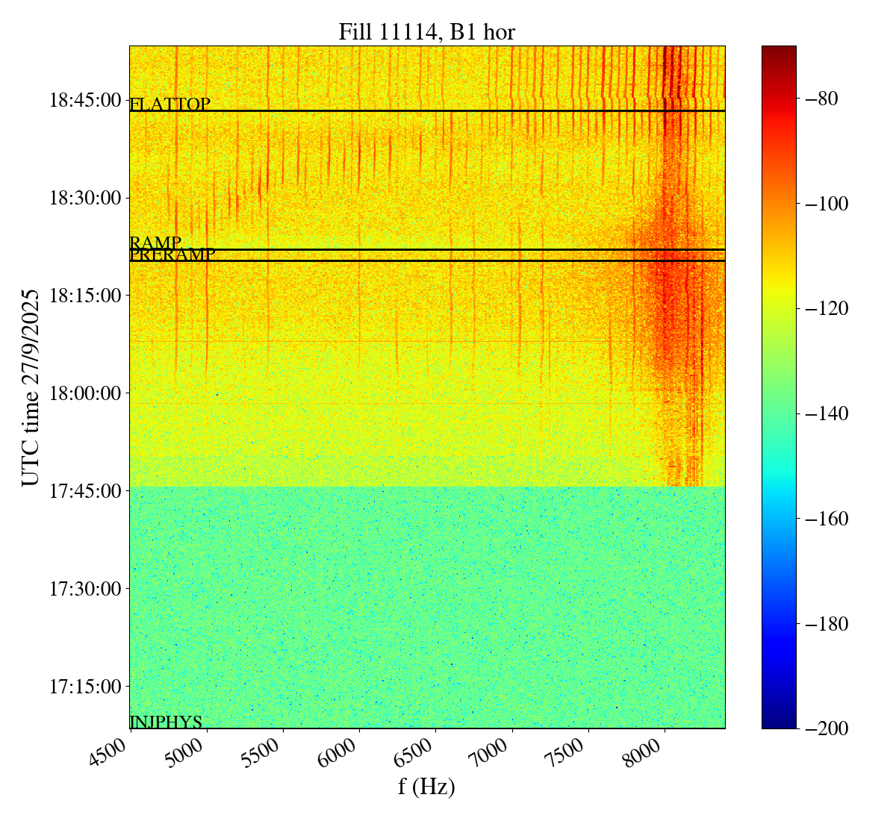Select the RAMP marker label

tap(155, 243)
